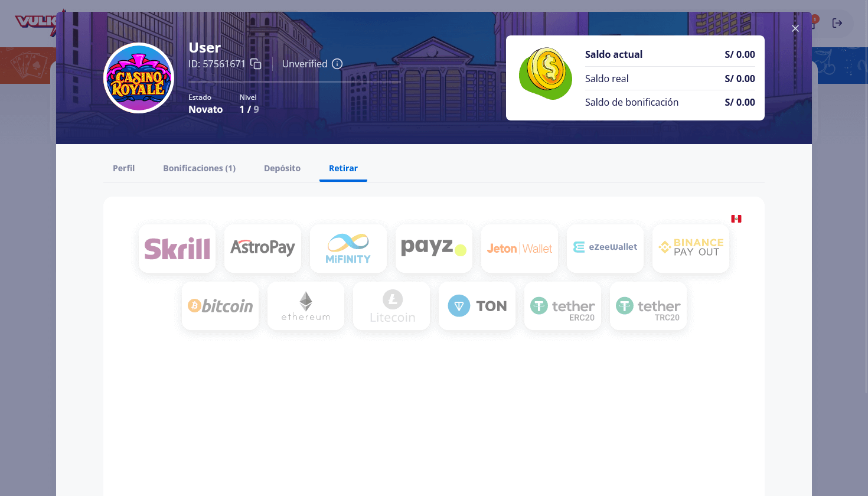Select Skrill withdrawal method
868x496 pixels.
click(177, 249)
